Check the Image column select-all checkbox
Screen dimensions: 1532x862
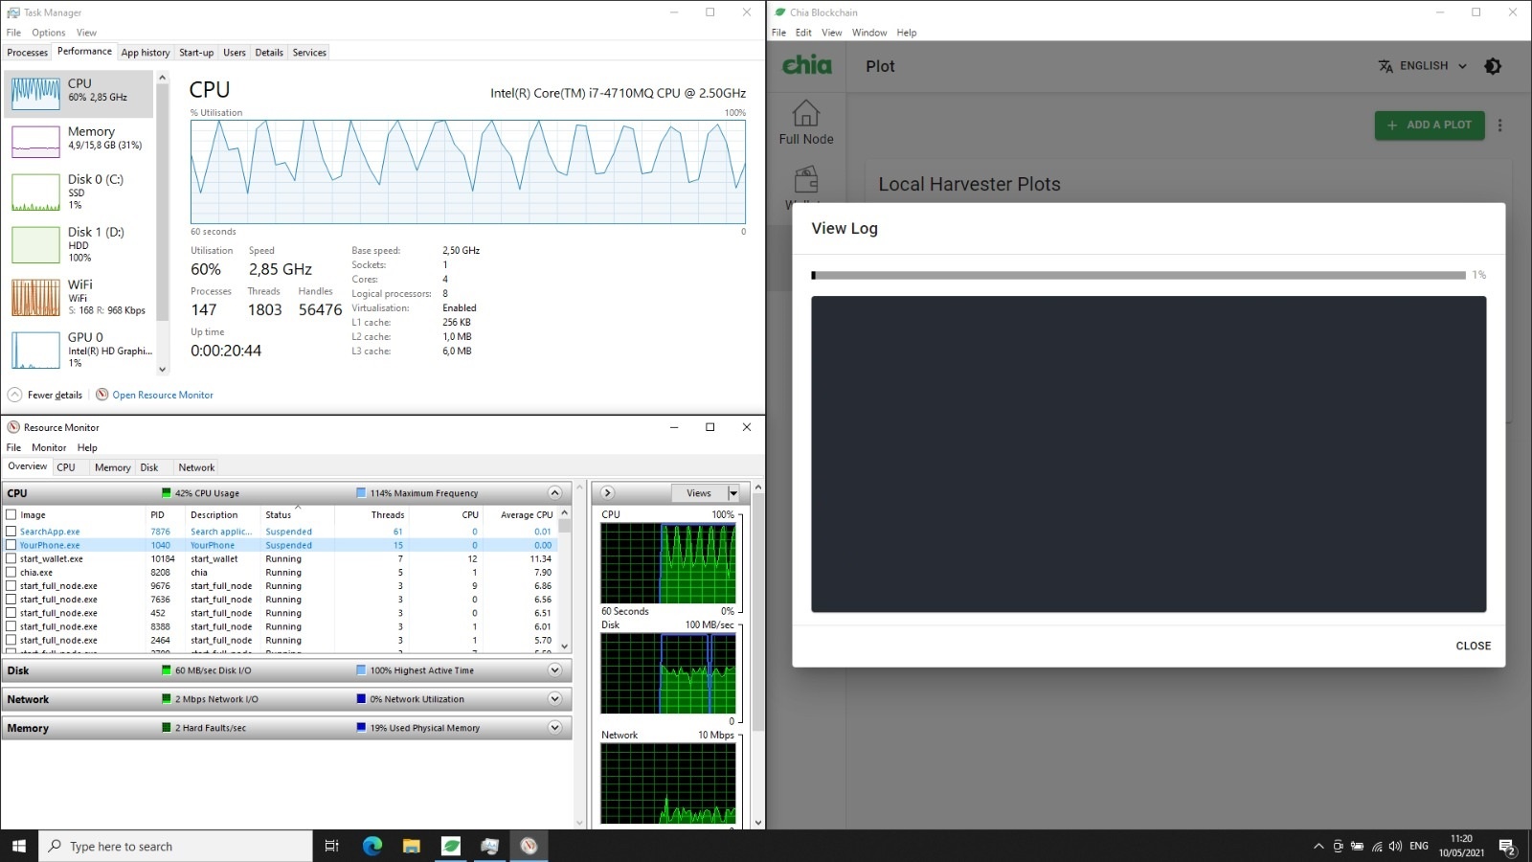(11, 514)
